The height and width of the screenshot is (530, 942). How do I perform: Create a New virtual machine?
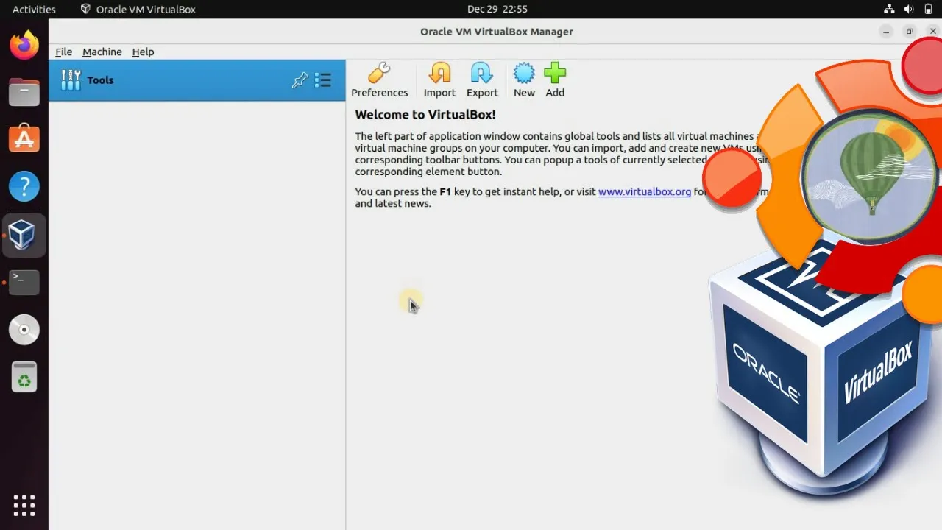[x=524, y=80]
